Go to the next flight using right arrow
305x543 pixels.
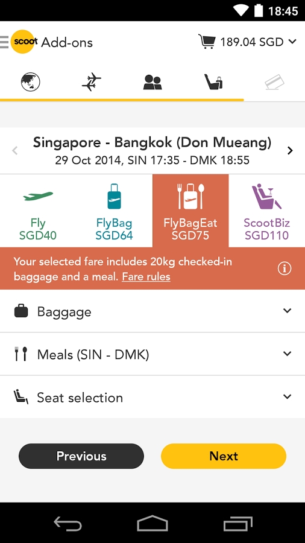tap(290, 151)
